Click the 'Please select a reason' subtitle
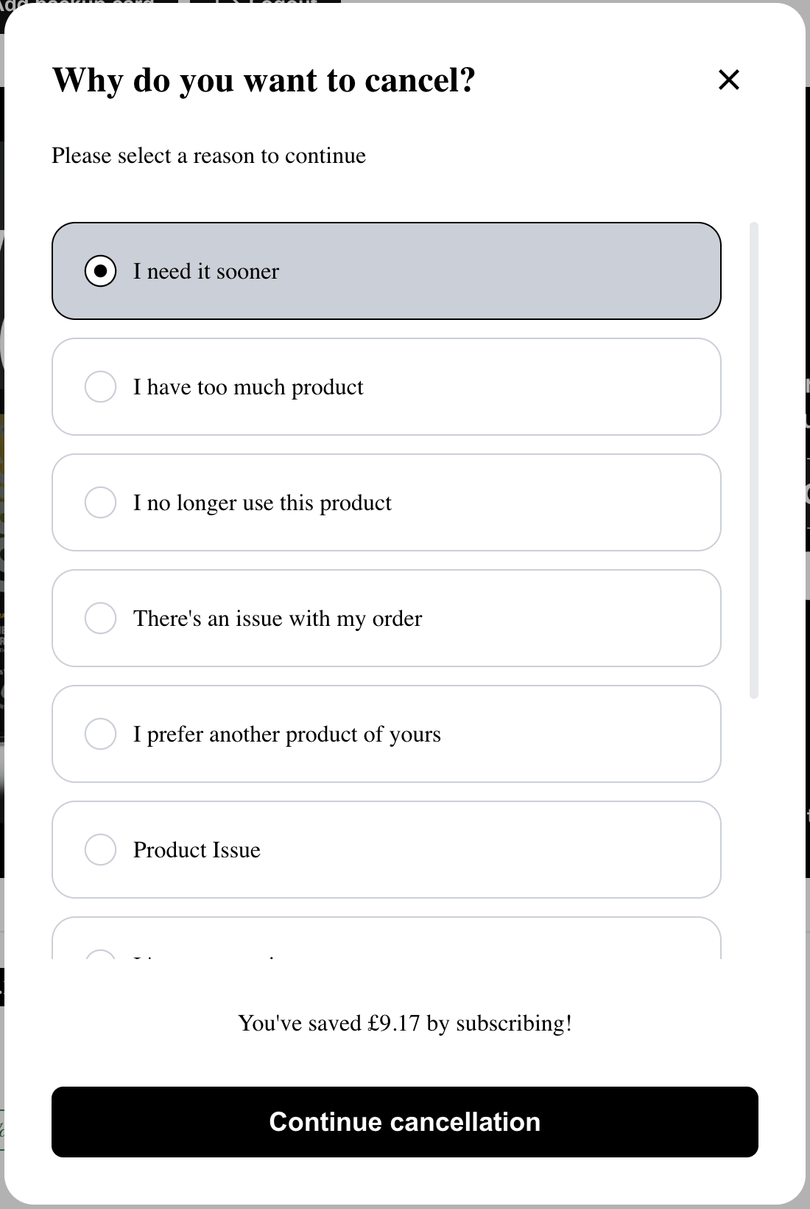The image size is (810, 1209). point(208,156)
